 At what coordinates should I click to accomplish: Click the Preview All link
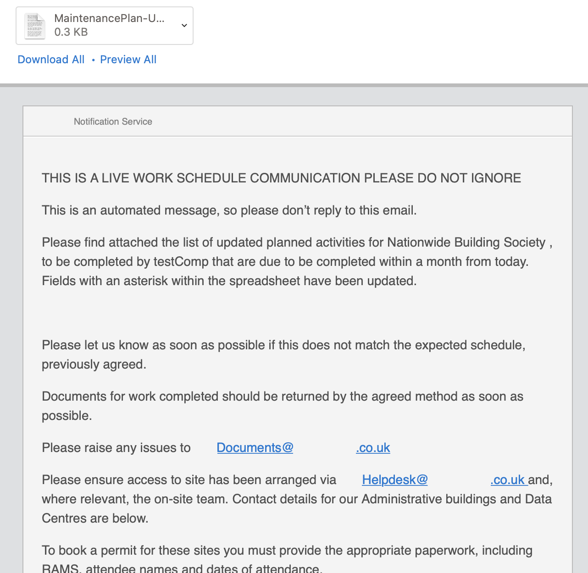tap(128, 60)
